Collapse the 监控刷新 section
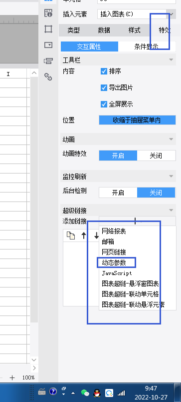Screen dimensions: 181x402 click(172, 176)
